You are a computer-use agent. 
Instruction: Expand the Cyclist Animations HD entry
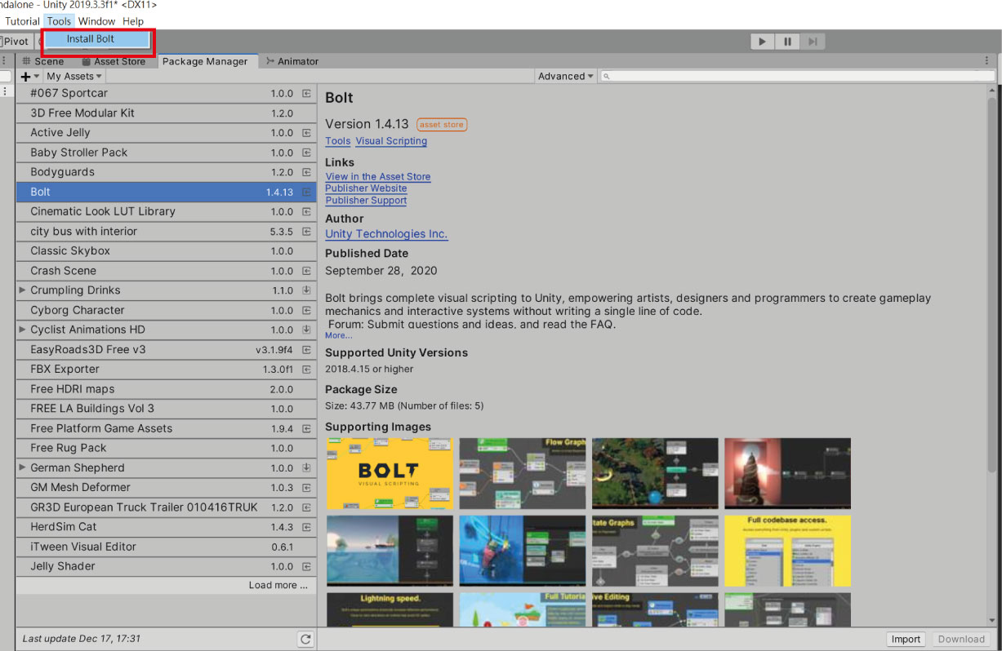point(23,330)
